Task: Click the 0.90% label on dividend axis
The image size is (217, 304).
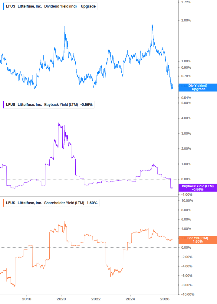Action: click(x=186, y=68)
